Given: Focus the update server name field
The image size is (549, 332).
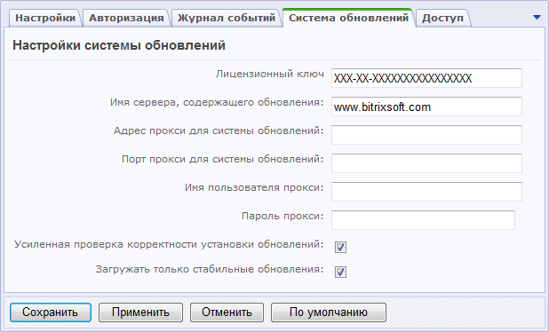Looking at the screenshot, I should (x=426, y=107).
